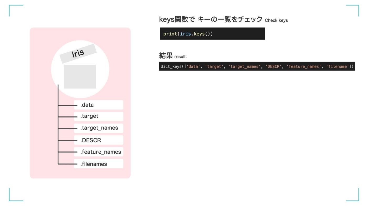The image size is (368, 206).
Task: Click 'filename' in the result output
Action: (337, 66)
